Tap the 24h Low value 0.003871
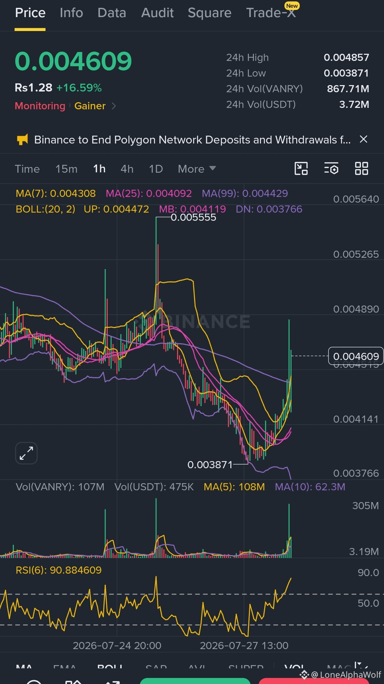 (346, 73)
